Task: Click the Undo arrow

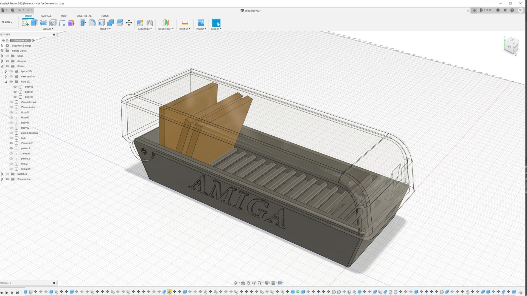Action: (19, 10)
